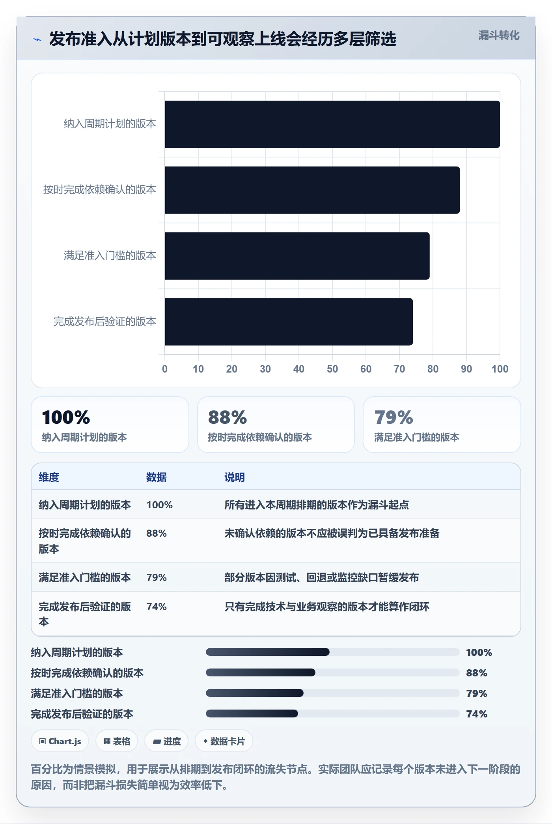Click the 88% progress bar
The width and height of the screenshot is (552, 824).
333,672
